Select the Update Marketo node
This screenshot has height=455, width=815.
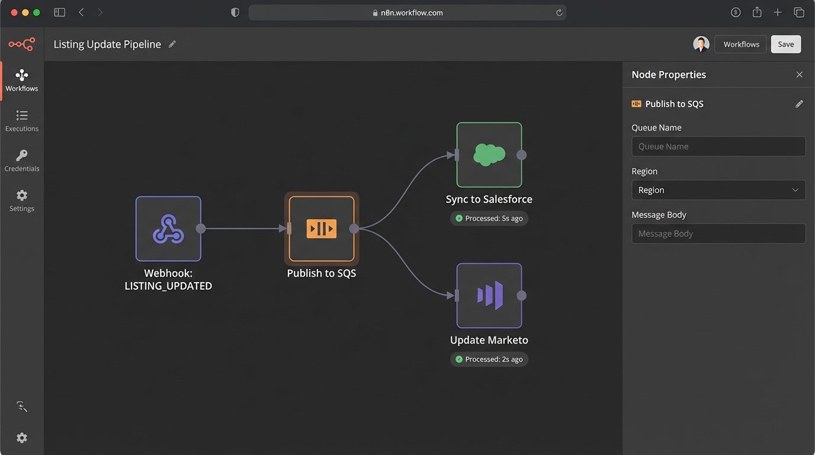tap(489, 296)
